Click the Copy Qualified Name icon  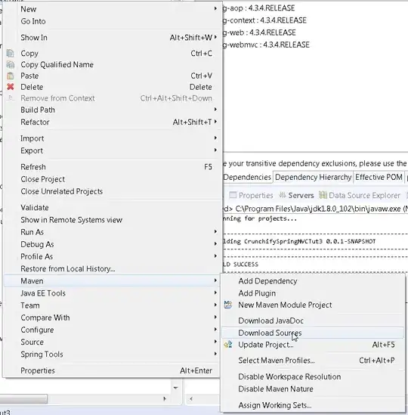pyautogui.click(x=11, y=64)
